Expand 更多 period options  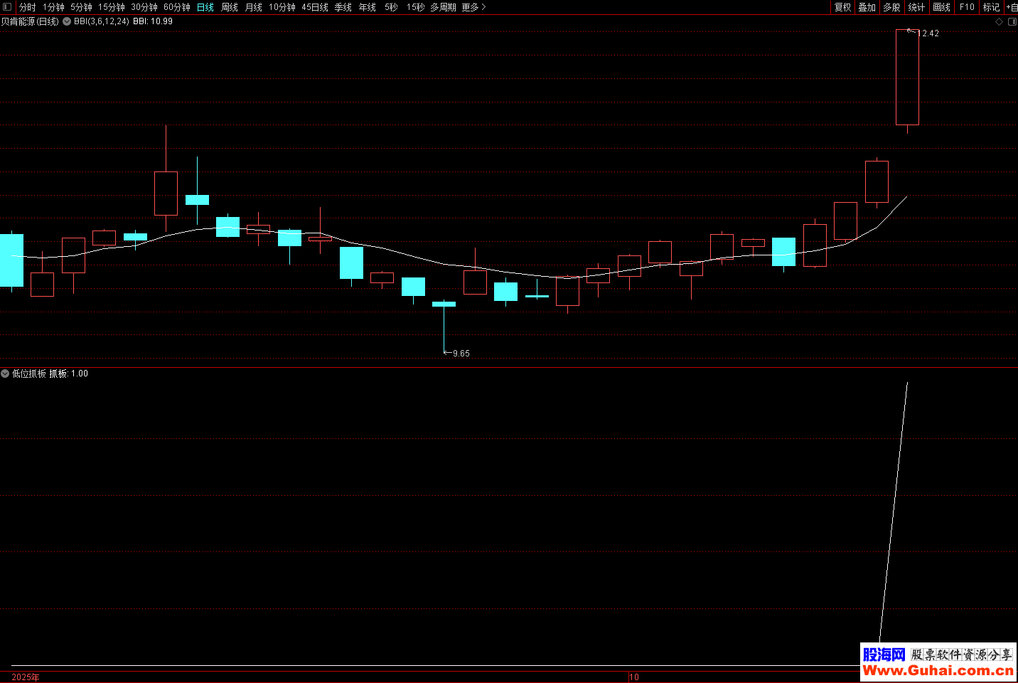[473, 7]
